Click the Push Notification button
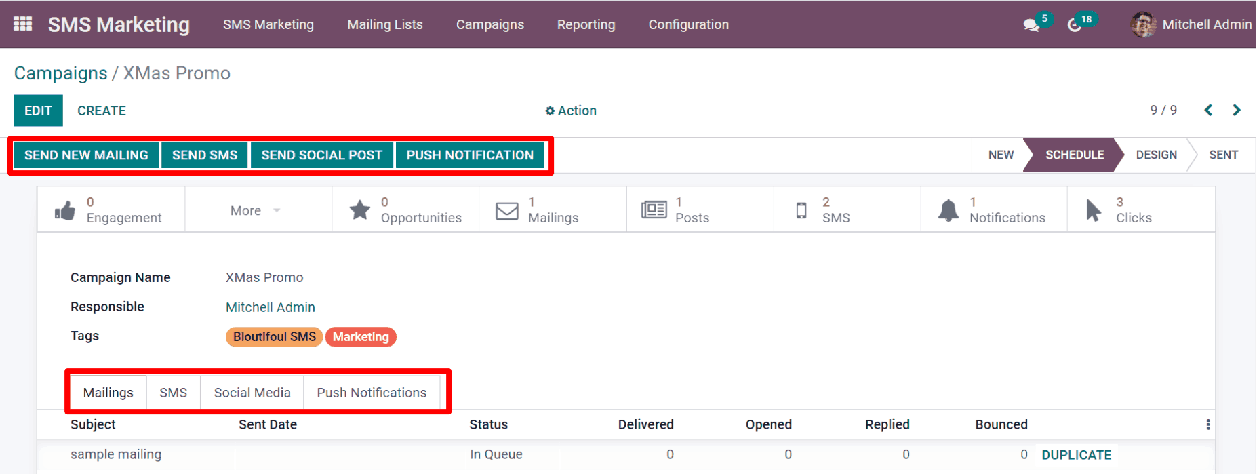 point(470,155)
